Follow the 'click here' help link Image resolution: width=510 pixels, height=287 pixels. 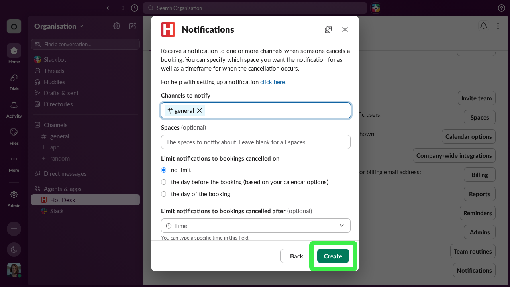[273, 82]
